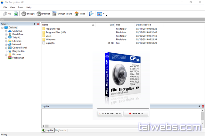Viewport: 205px width, 136px height.
Task: Click the Encrypt toolbar button
Action: point(28,14)
